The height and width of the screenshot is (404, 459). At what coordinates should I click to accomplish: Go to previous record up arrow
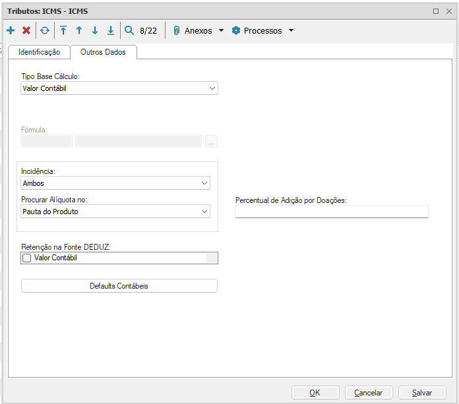tap(79, 30)
